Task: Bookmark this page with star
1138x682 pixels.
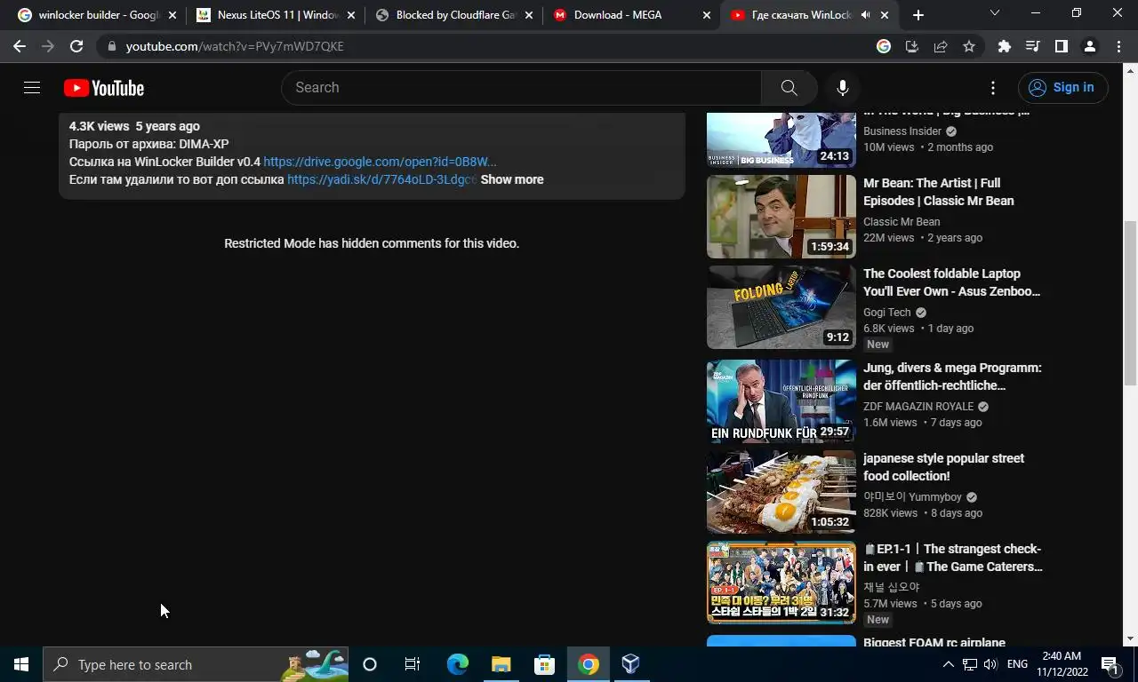Action: click(x=969, y=46)
